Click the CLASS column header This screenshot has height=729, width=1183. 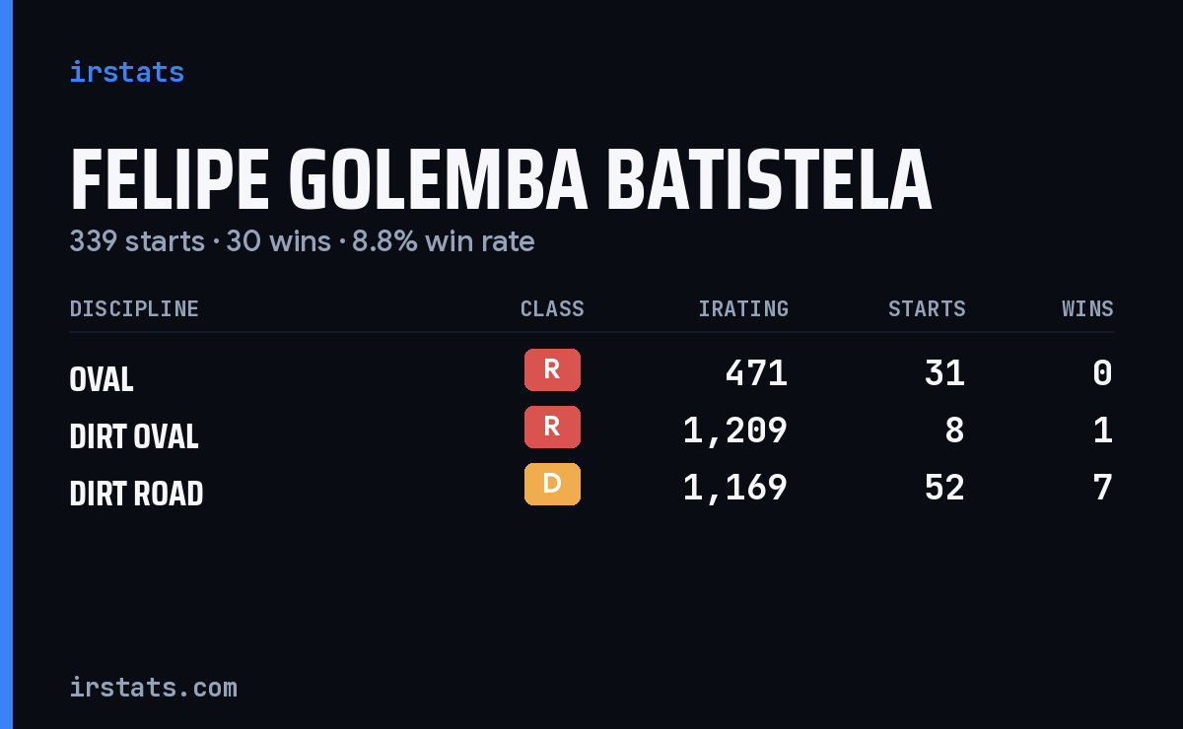tap(552, 309)
